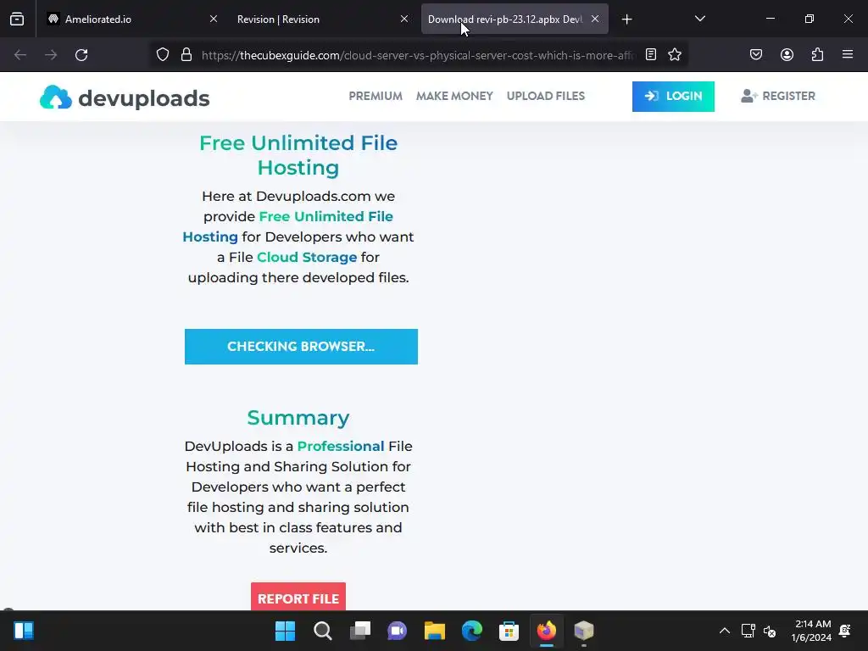Click the Professional text in summary

click(x=341, y=446)
